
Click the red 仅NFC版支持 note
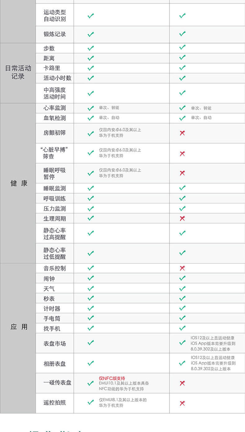point(112,378)
